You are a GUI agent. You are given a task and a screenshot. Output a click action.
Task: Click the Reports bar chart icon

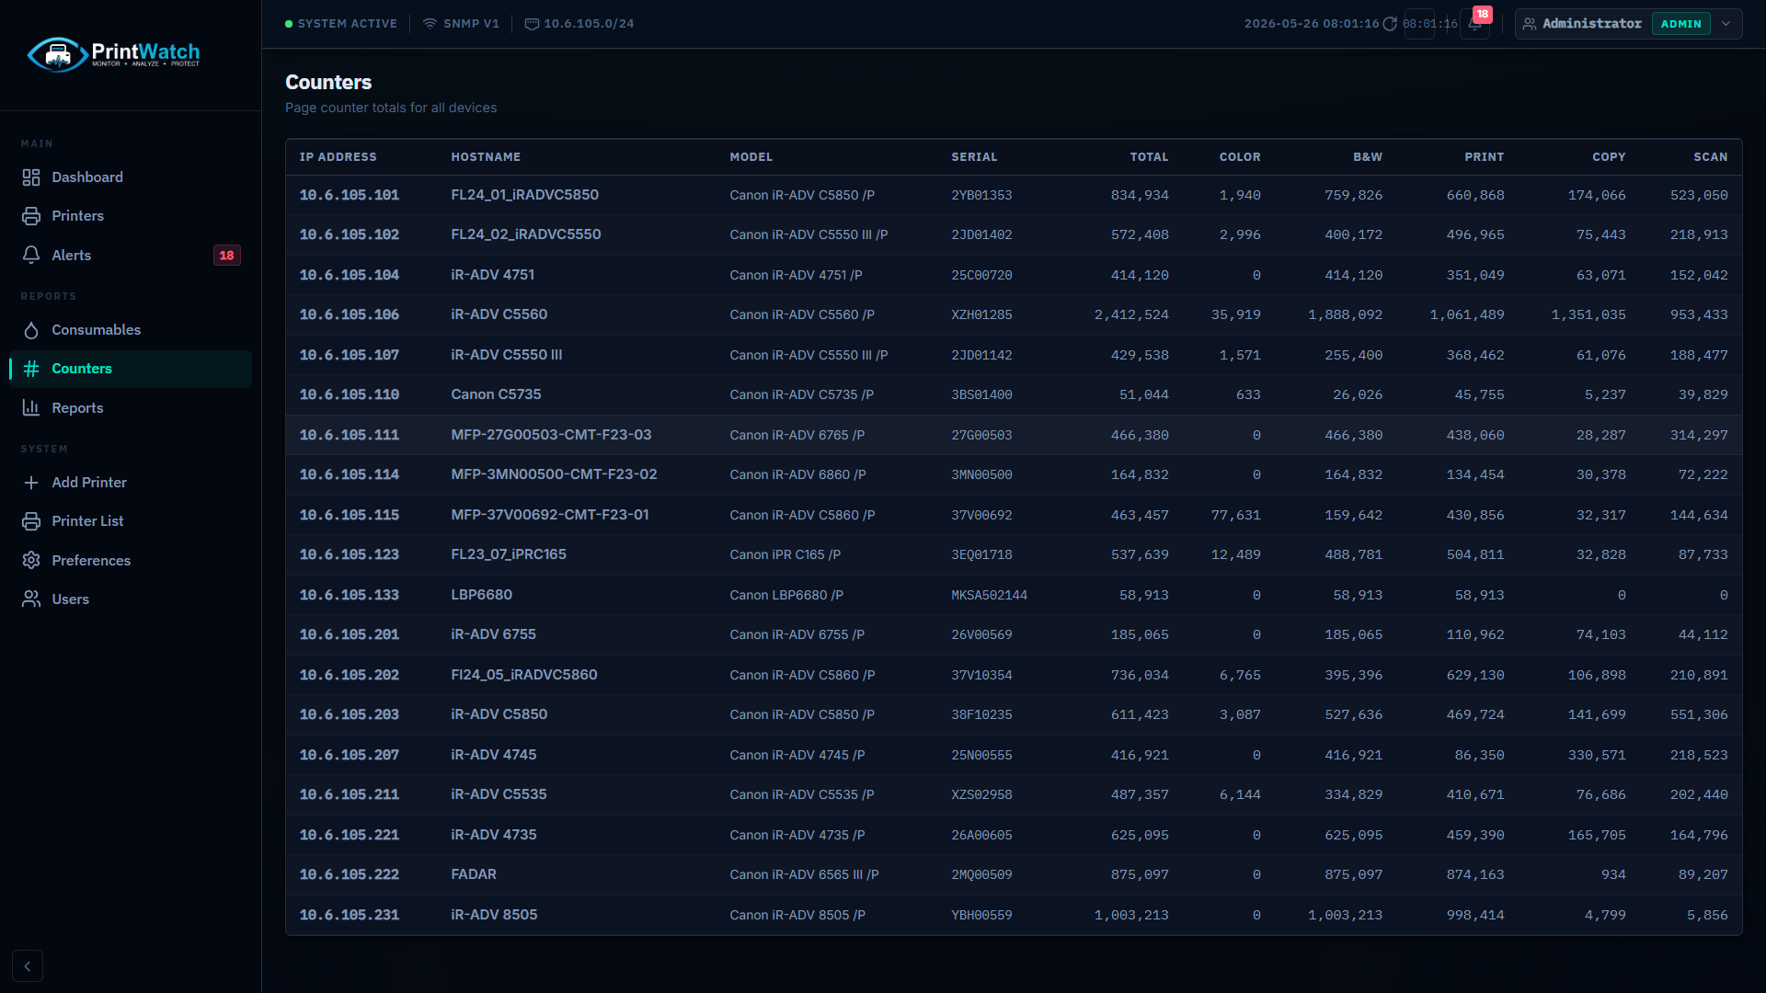(31, 408)
